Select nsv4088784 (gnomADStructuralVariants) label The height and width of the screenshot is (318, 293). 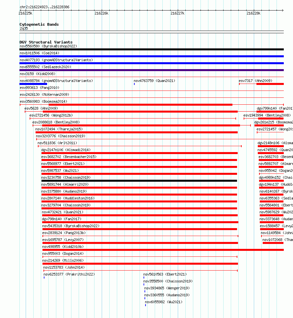(56, 81)
